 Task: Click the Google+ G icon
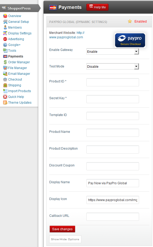click(x=5, y=45)
